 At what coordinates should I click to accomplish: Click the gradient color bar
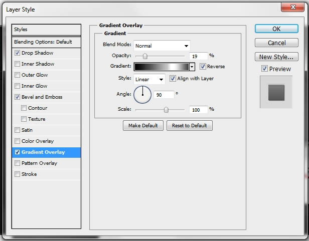(x=162, y=67)
